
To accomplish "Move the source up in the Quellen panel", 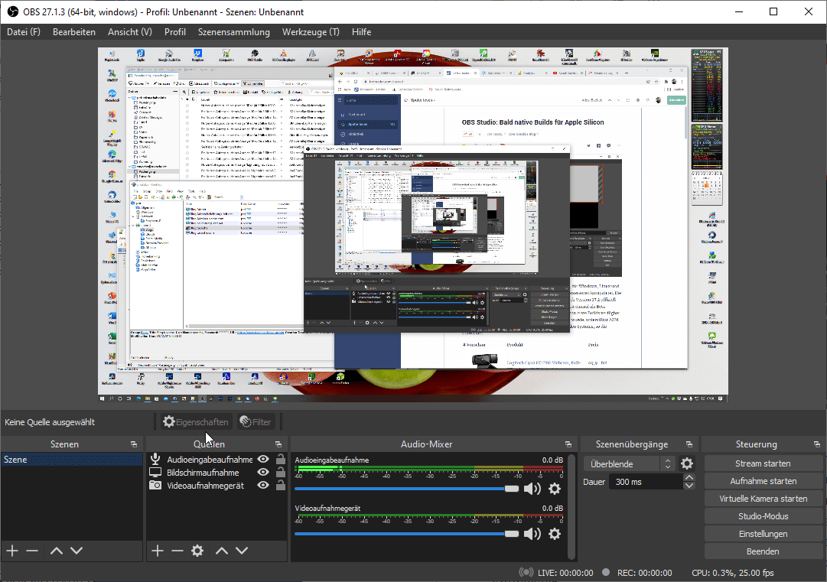I will click(222, 551).
